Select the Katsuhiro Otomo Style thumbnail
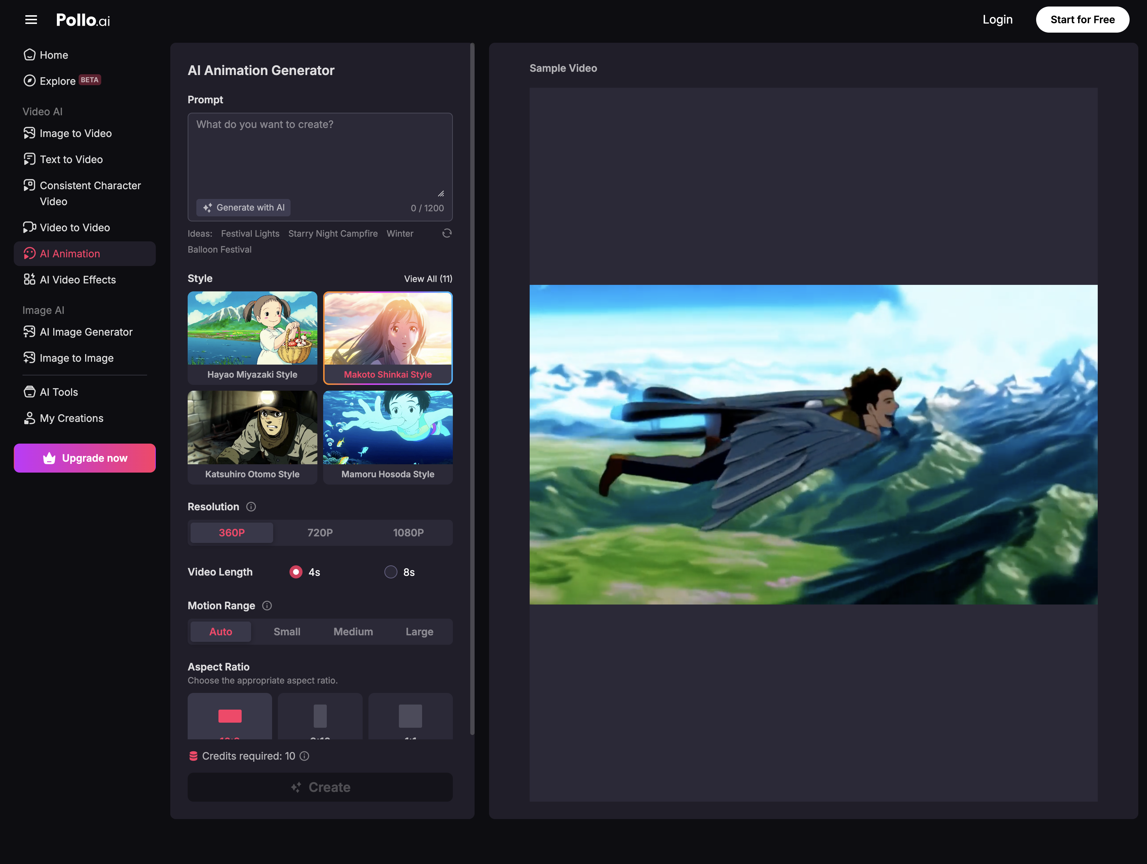 [x=253, y=437]
